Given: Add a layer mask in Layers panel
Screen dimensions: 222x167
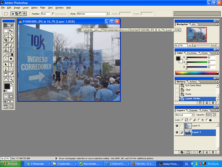Looking at the screenshot, I should [x=188, y=152].
